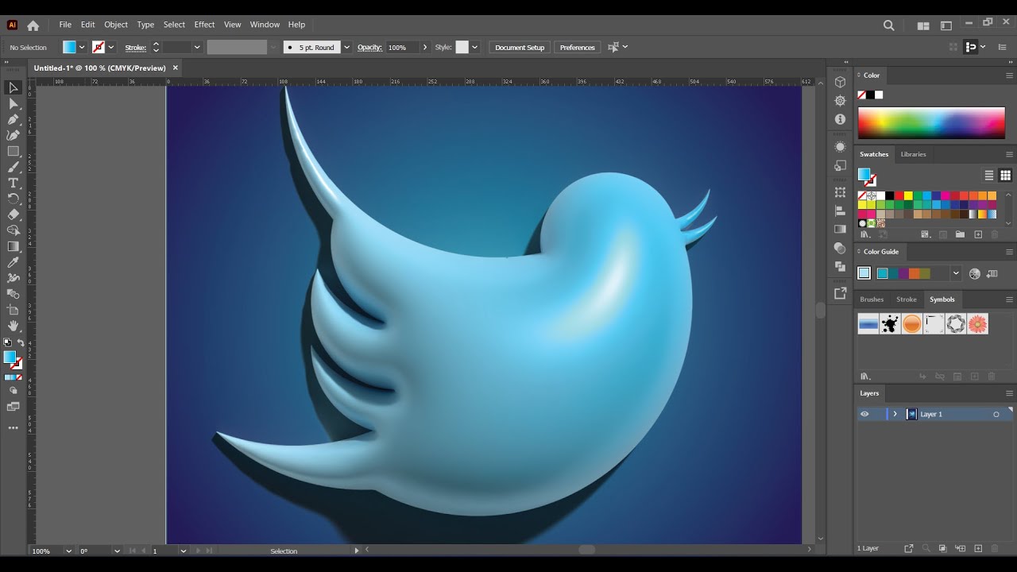Screen dimensions: 1017x572
Task: Change screen mode from toolbar
Action: click(14, 407)
